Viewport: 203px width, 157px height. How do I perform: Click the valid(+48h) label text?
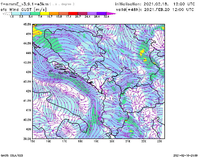click(x=129, y=10)
